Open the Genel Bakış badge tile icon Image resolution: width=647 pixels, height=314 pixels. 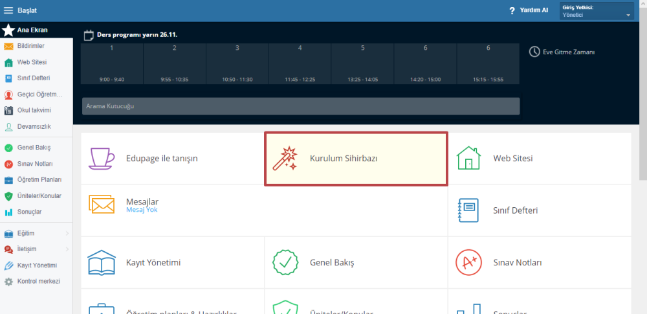coord(285,262)
